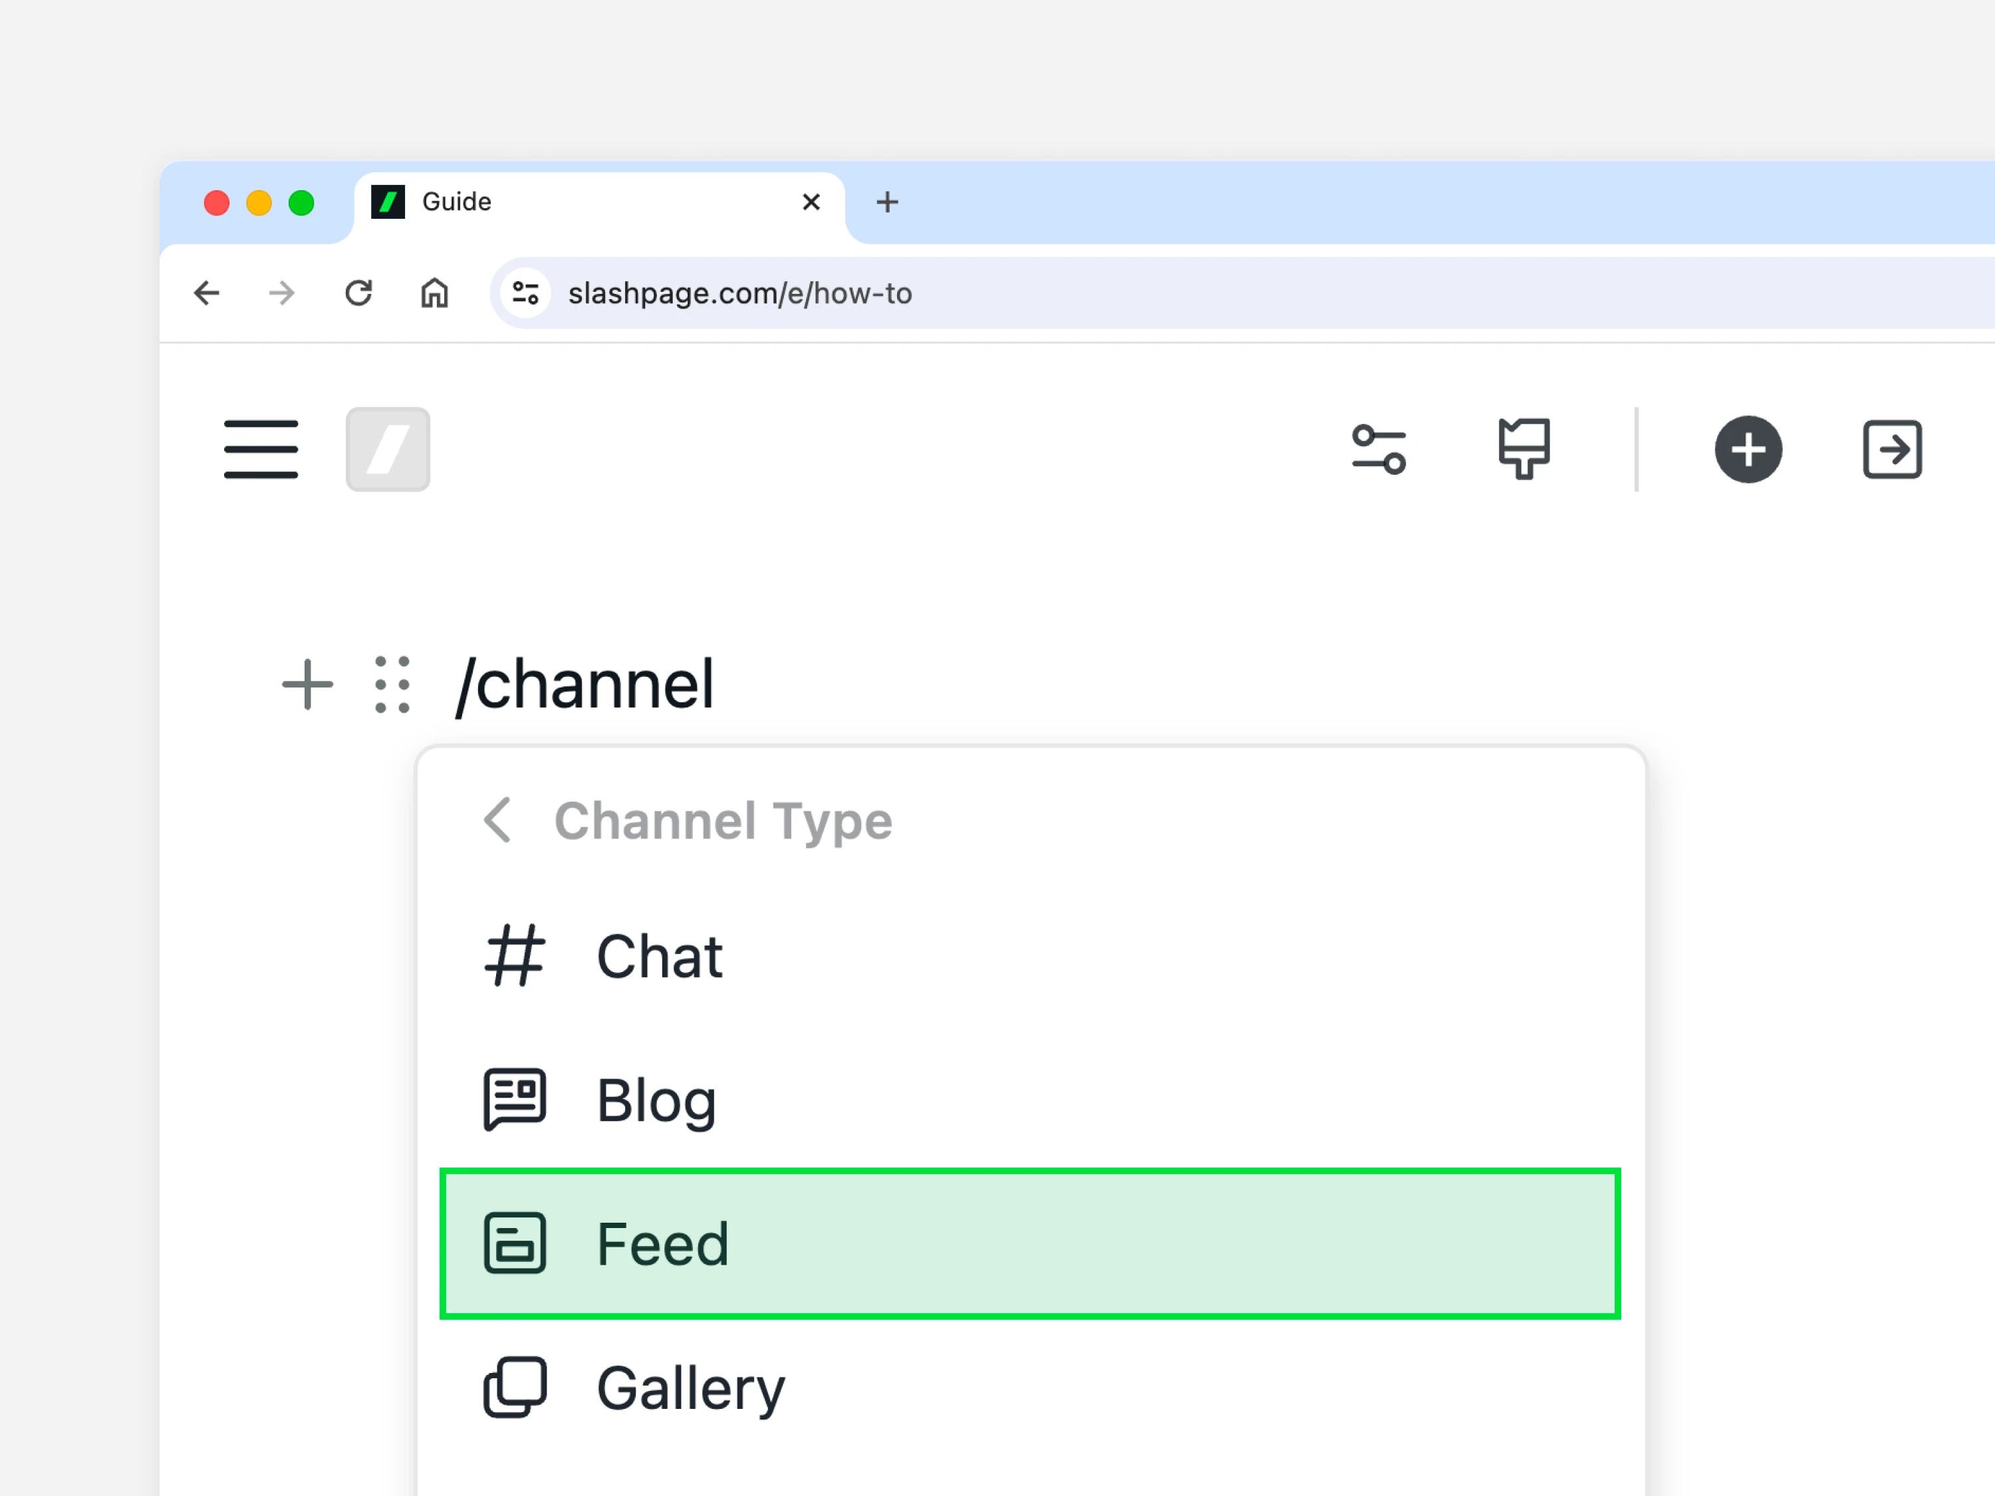Screen dimensions: 1995x1496
Task: Select the Feed channel type
Action: (x=1030, y=1243)
